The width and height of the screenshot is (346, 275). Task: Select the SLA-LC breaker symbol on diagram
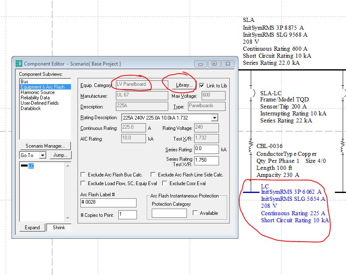[252, 93]
